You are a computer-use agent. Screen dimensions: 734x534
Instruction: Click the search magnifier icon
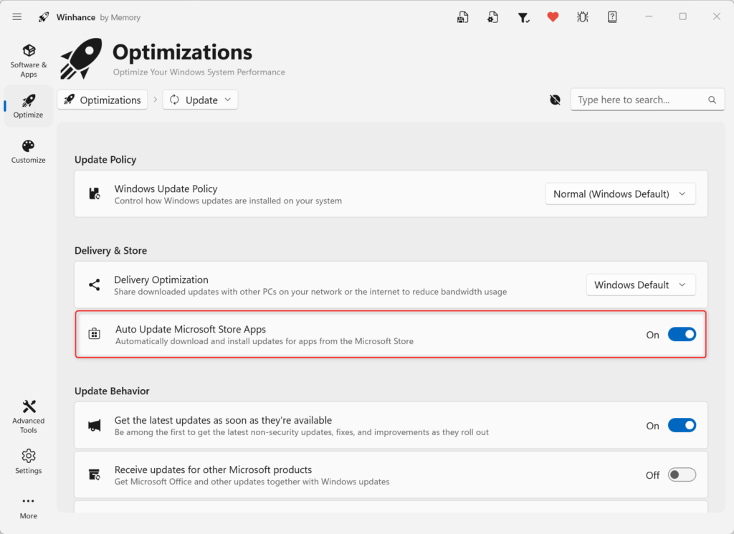712,100
